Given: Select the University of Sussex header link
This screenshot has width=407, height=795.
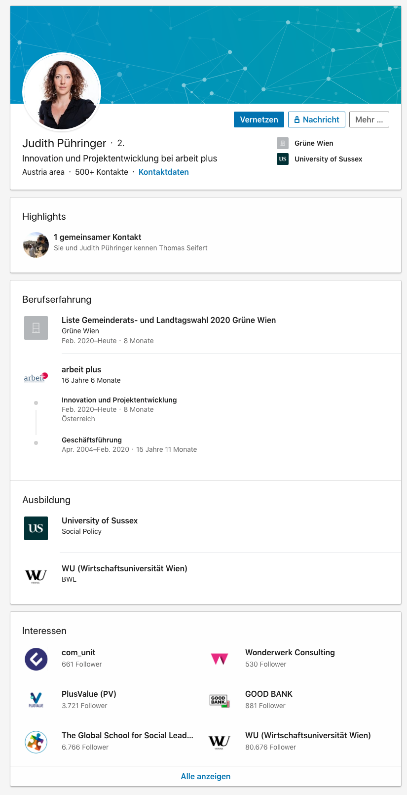Looking at the screenshot, I should (329, 159).
